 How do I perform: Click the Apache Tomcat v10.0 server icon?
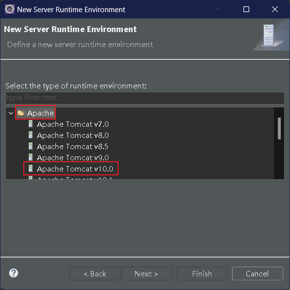31,169
